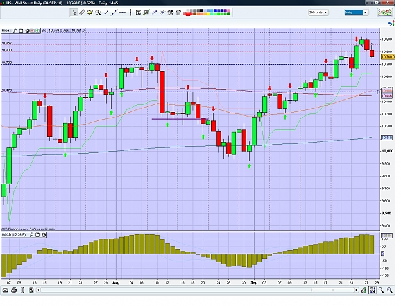
Task: Select the horizontal line tool
Action: point(123,12)
